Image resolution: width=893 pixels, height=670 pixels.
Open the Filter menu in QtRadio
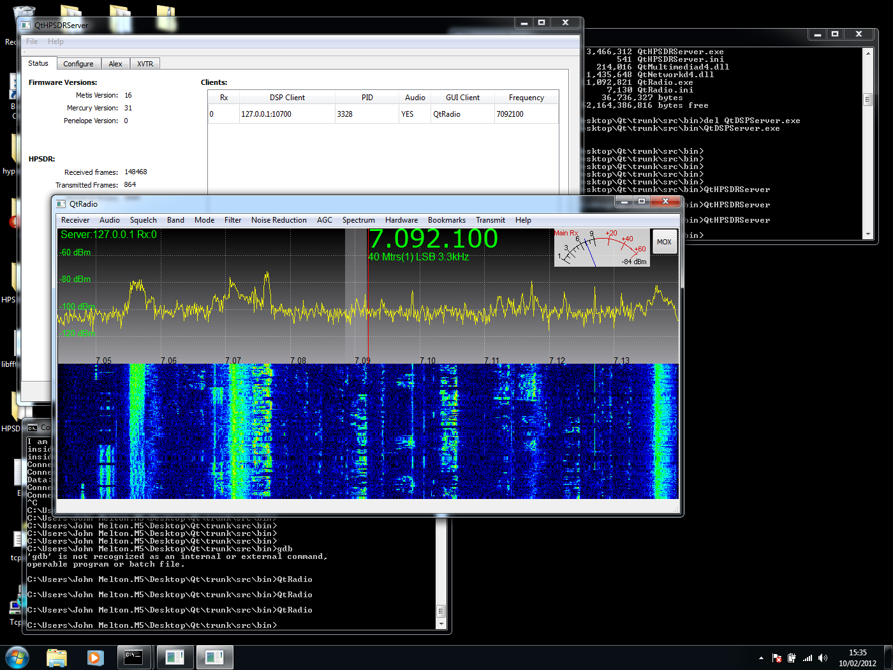click(233, 220)
